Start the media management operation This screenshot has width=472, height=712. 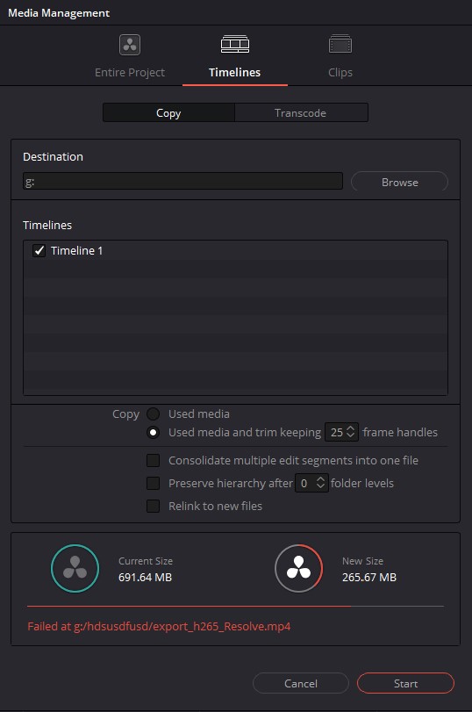[x=405, y=683]
